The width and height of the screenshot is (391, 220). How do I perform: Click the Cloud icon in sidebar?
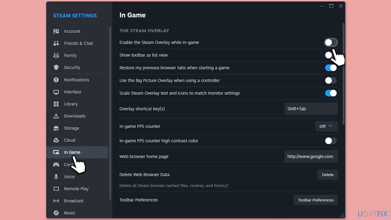pos(56,140)
